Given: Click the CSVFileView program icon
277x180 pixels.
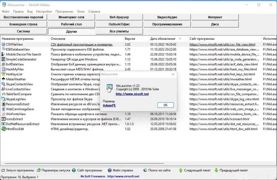Looking at the screenshot, I should 3,44.
